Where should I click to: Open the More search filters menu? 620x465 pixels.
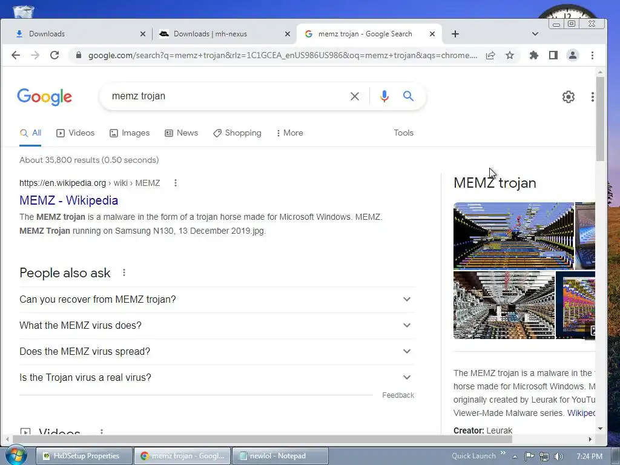(290, 133)
